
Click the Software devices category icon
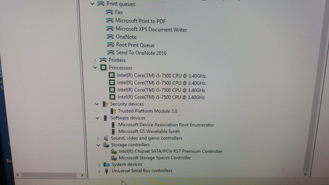pyautogui.click(x=105, y=118)
